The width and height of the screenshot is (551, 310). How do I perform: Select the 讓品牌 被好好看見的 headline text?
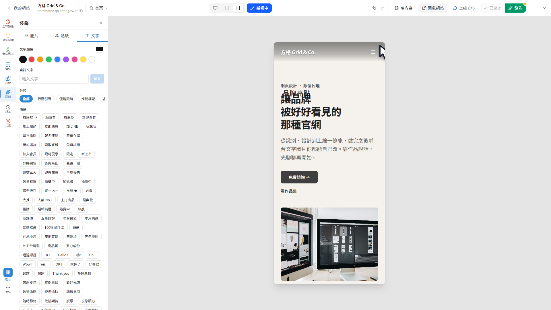pyautogui.click(x=311, y=112)
